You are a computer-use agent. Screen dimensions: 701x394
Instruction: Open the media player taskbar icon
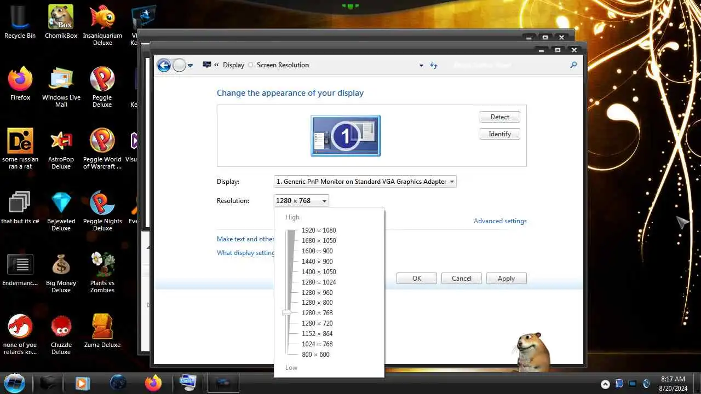(x=82, y=383)
